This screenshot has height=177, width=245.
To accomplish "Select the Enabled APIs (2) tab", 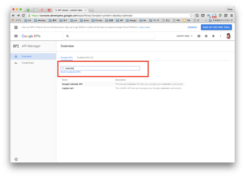I will click(85, 57).
